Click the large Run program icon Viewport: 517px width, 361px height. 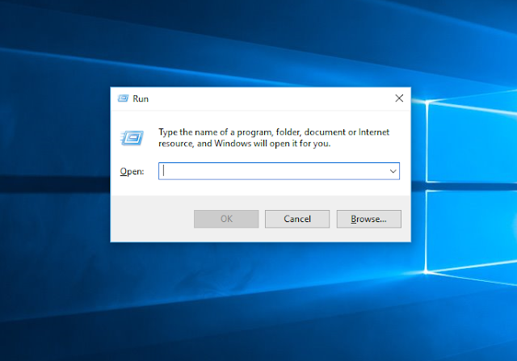point(132,138)
